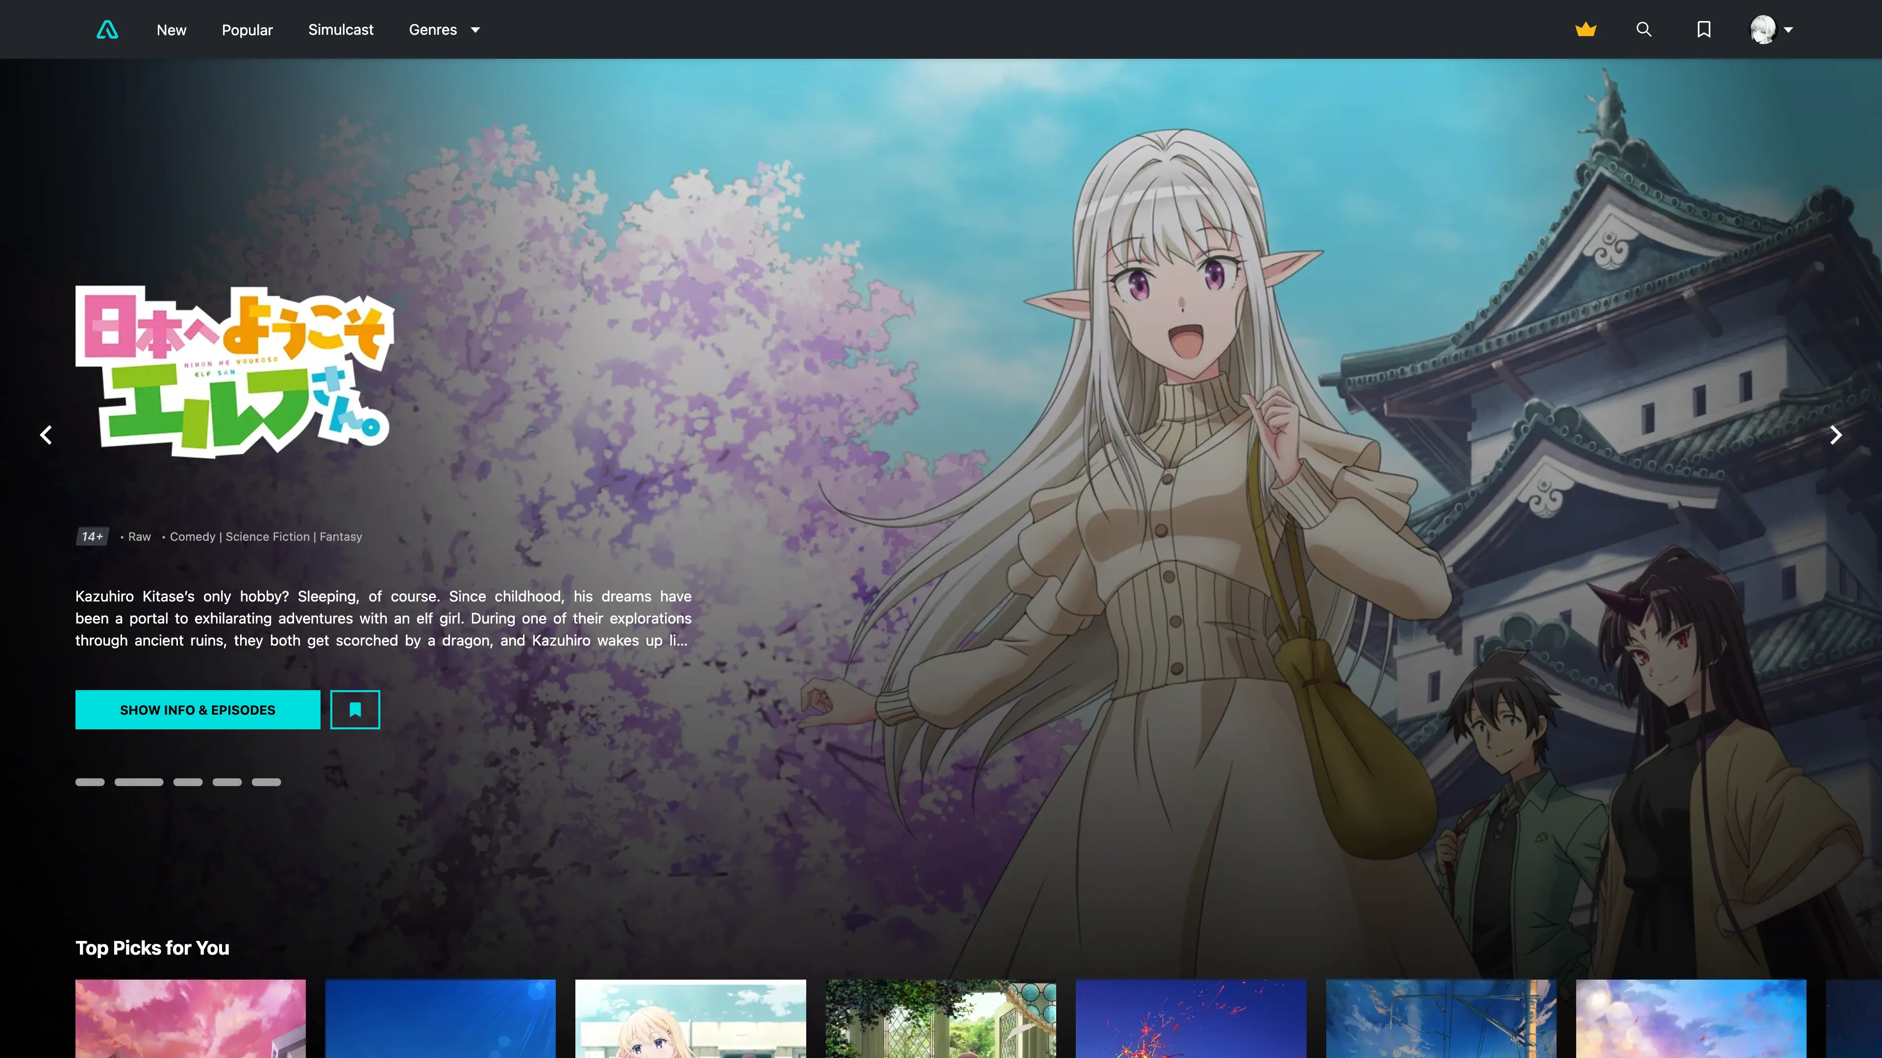Open the blonde girl thumbnail in Top Picks
This screenshot has width=1882, height=1058.
pyautogui.click(x=691, y=1019)
